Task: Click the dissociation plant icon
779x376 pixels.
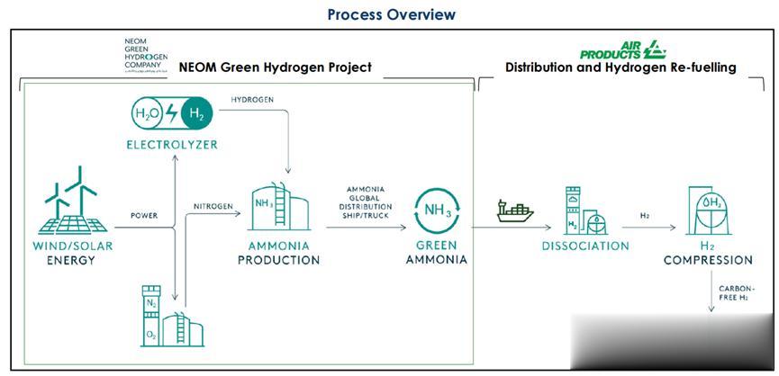Action: [585, 210]
